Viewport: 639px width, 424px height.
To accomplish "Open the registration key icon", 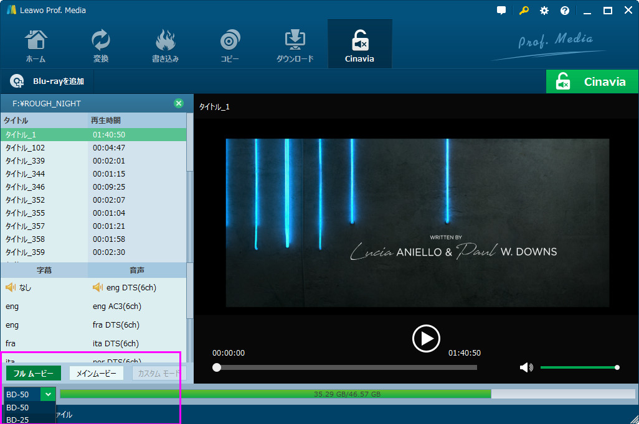I will tap(524, 11).
